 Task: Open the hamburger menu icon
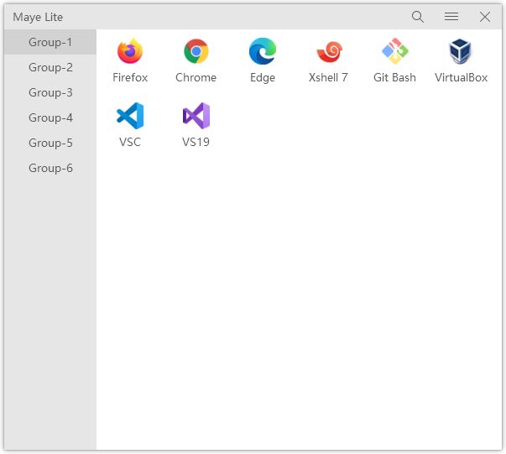tap(451, 17)
